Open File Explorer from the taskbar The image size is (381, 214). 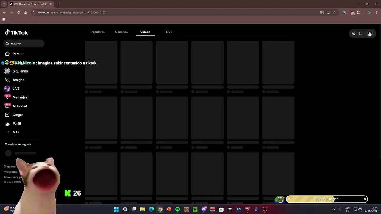pos(143,209)
